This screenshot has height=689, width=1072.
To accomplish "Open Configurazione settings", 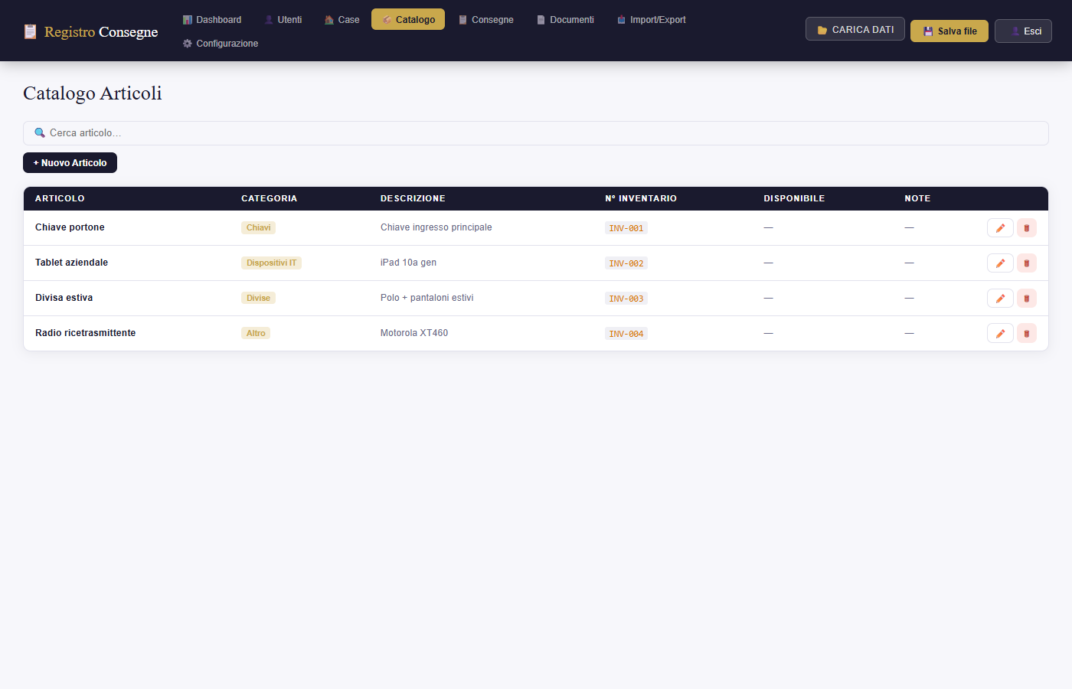I will (221, 44).
